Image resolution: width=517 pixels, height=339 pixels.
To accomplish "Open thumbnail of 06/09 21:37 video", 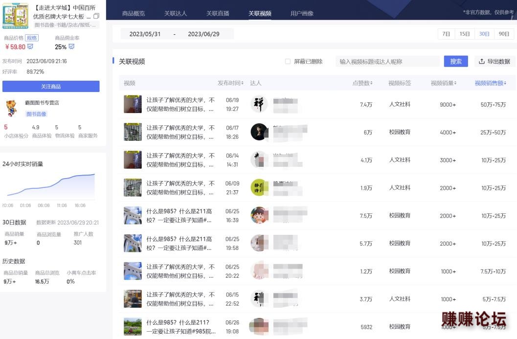I will click(x=133, y=188).
